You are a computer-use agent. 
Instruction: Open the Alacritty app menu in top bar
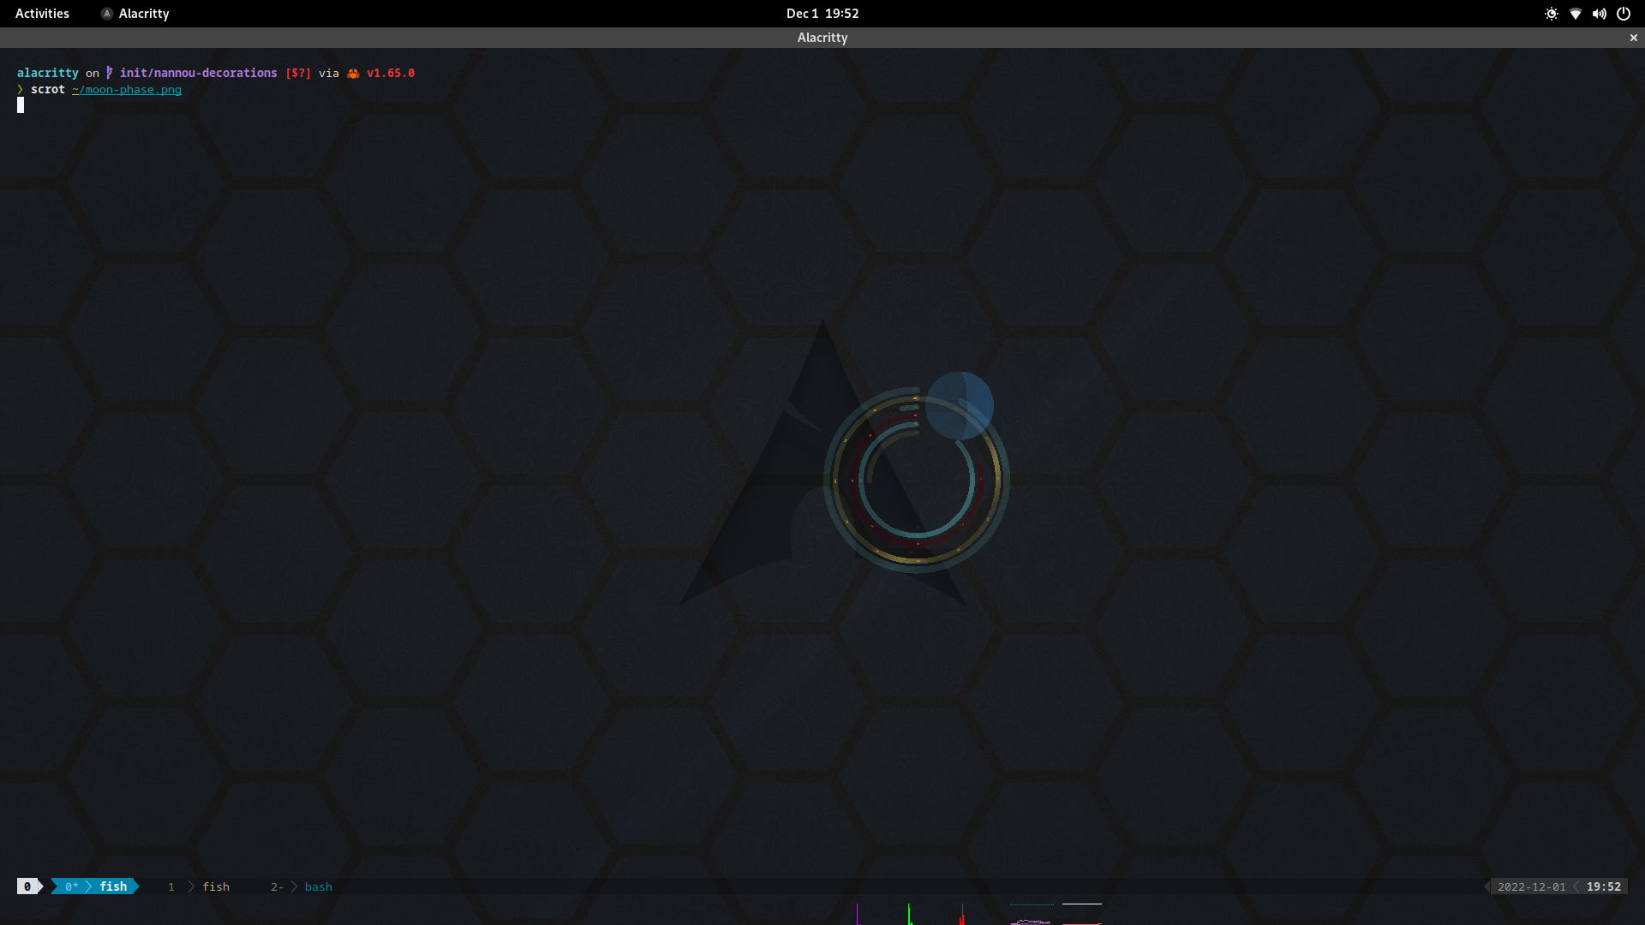click(x=135, y=14)
